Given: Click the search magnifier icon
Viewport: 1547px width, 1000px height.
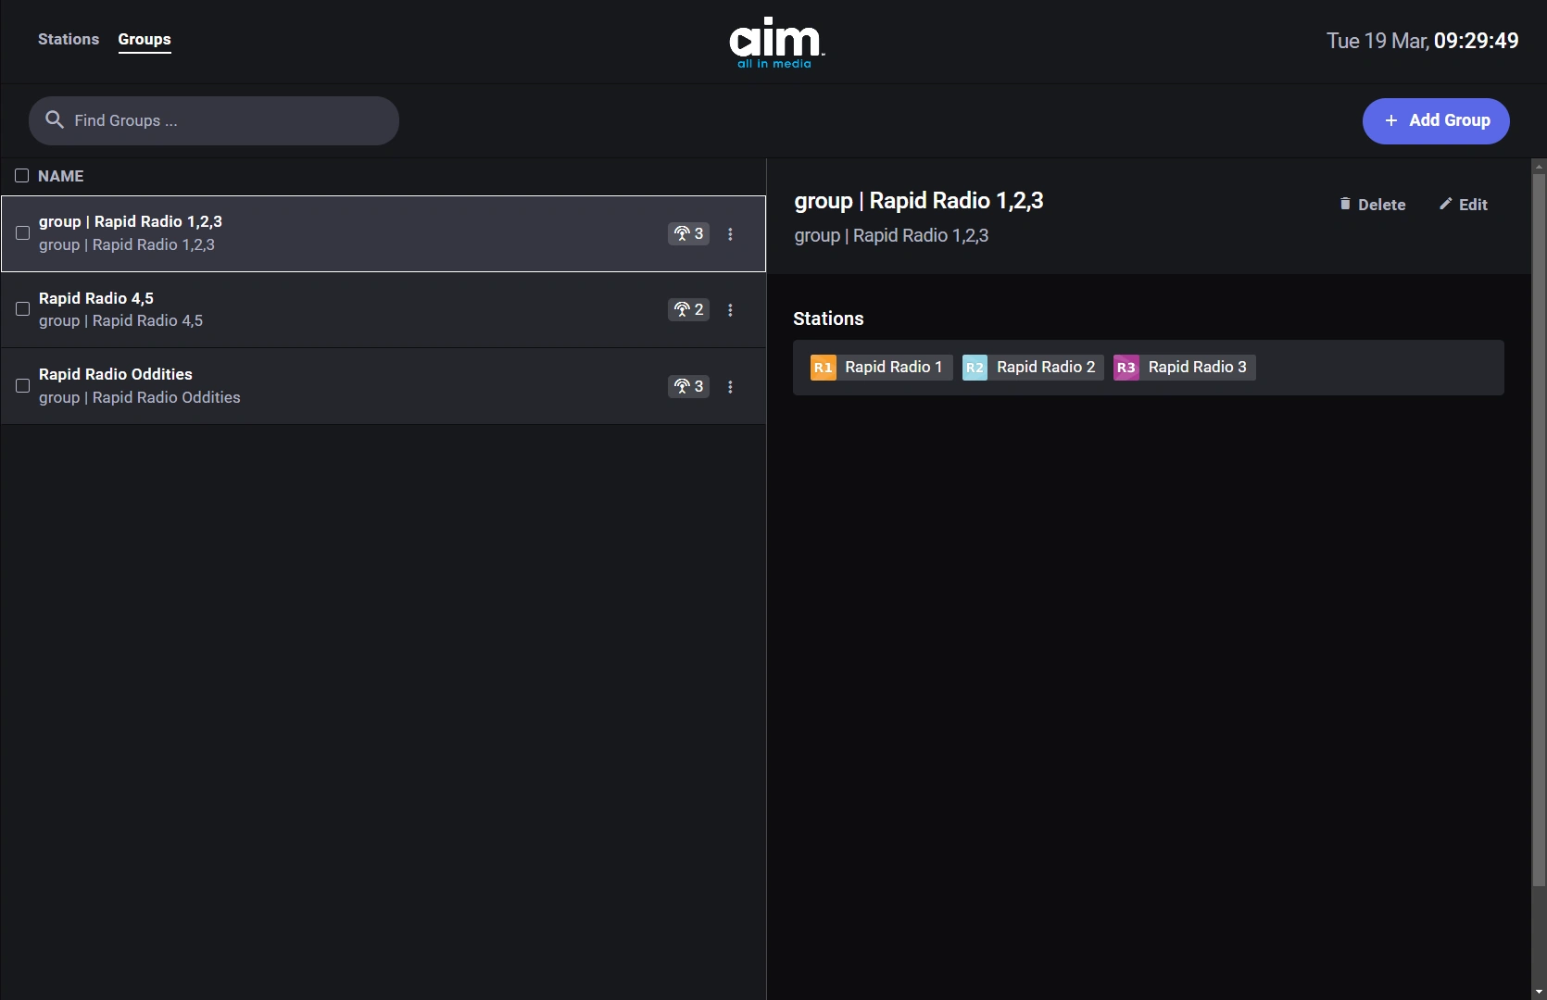Looking at the screenshot, I should click(x=55, y=119).
